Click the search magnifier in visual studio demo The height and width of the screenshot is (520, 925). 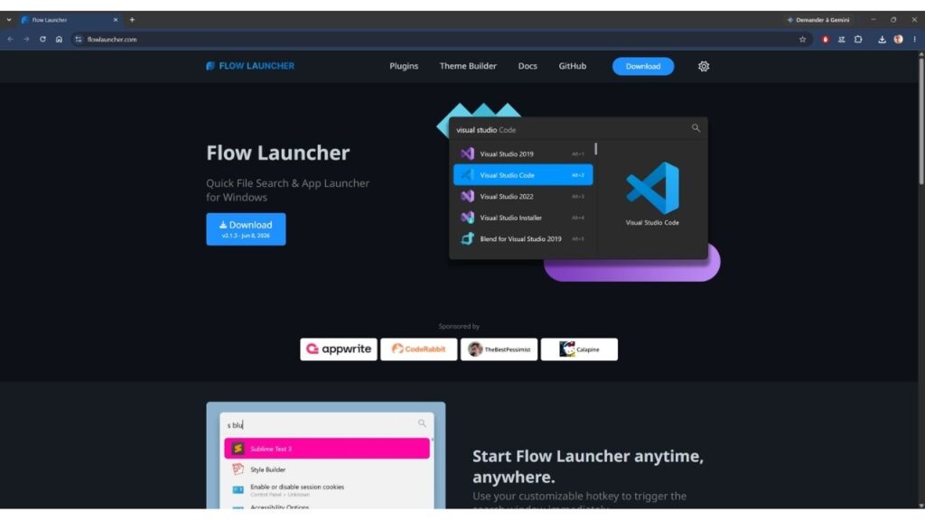[696, 128]
